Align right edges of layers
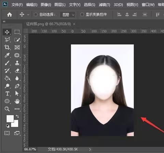The height and width of the screenshot is (153, 164). [135, 15]
